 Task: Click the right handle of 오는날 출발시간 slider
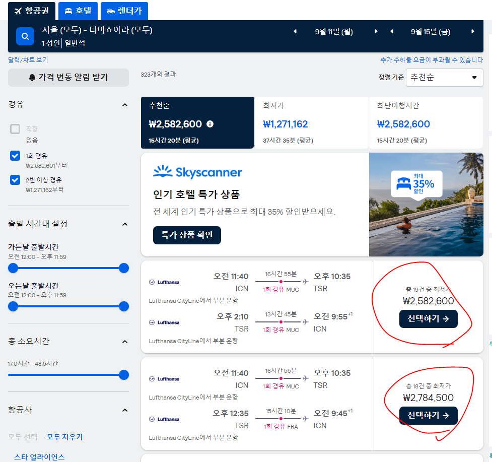(124, 306)
